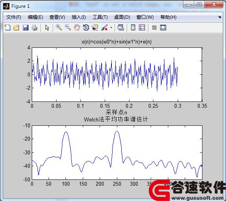Screen dimensions: 226x201
Task: Show Plot Tools and dock the figure
Action: 163,27
